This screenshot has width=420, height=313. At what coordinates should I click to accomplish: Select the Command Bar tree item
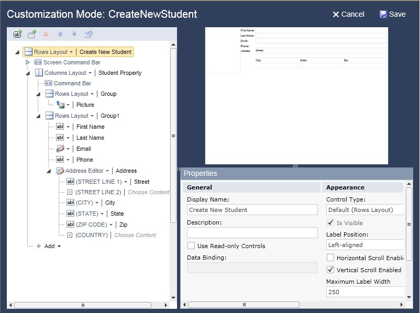pyautogui.click(x=72, y=83)
